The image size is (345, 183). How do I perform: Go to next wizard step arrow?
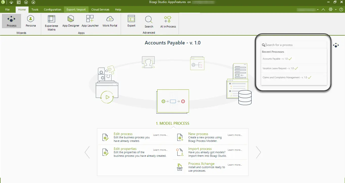coord(258,152)
